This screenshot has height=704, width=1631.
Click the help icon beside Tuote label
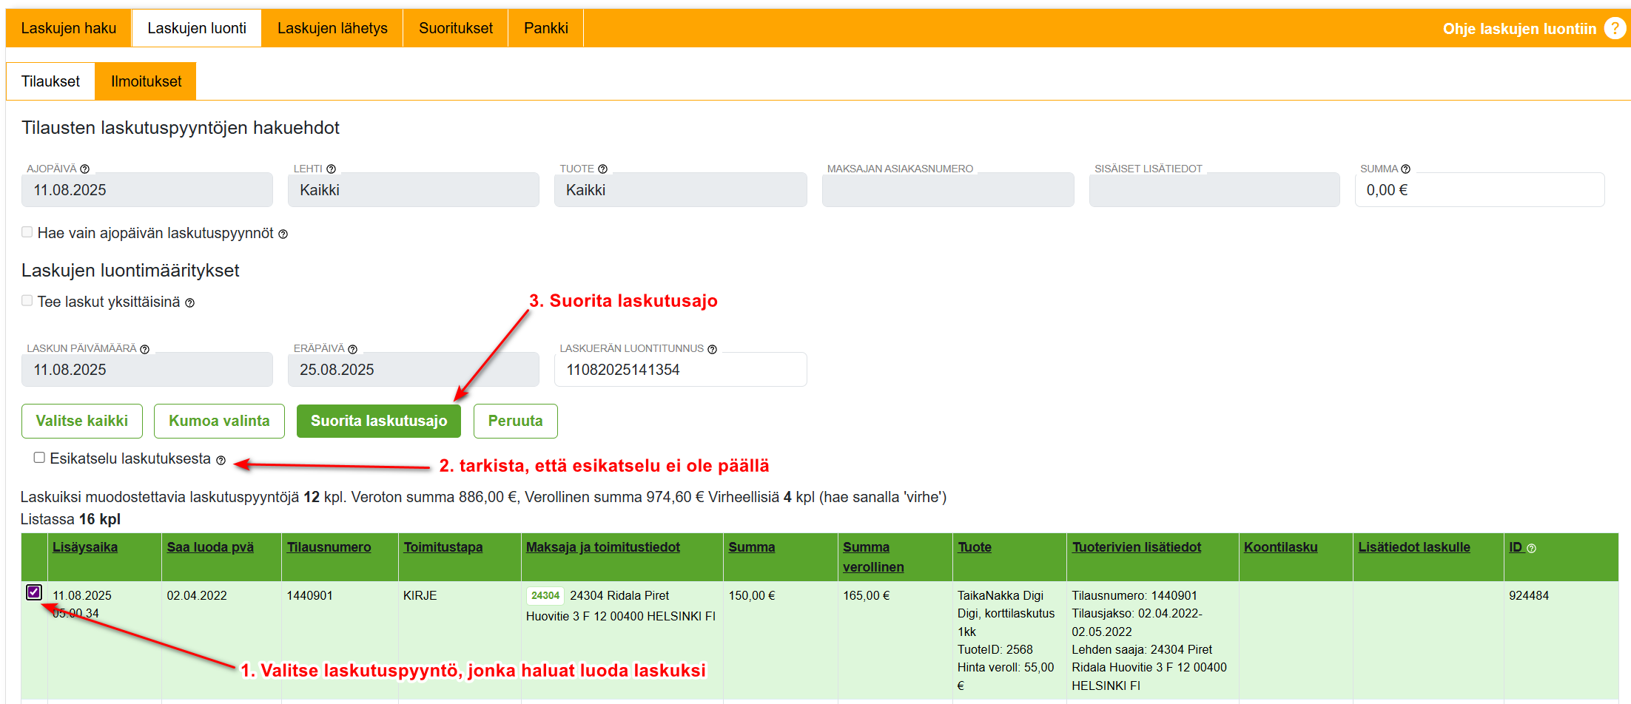coord(602,169)
